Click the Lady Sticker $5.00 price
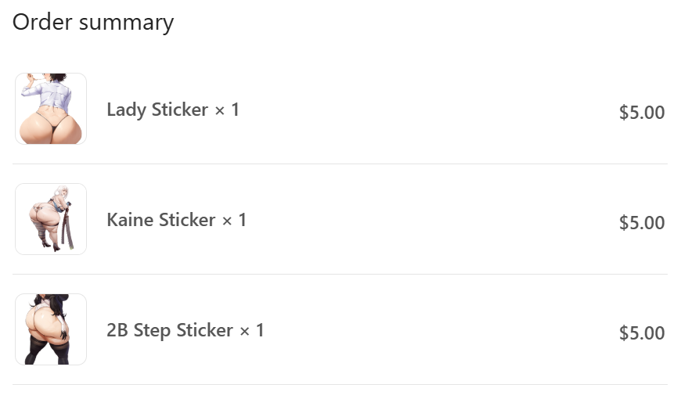The image size is (681, 399). pos(641,113)
